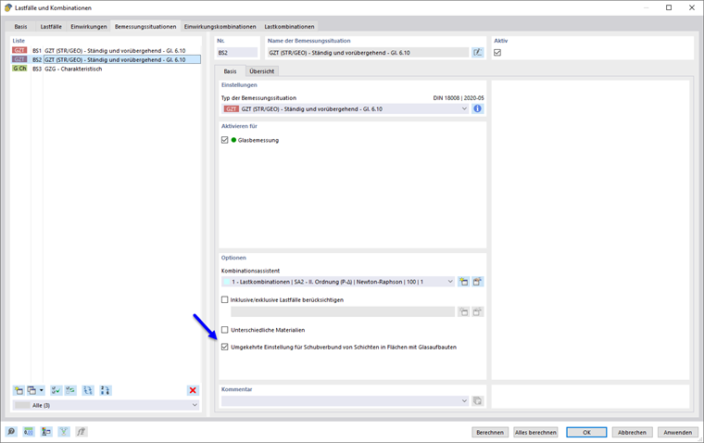The height and width of the screenshot is (443, 704).
Task: Click the app icon in the title bar
Action: point(8,7)
